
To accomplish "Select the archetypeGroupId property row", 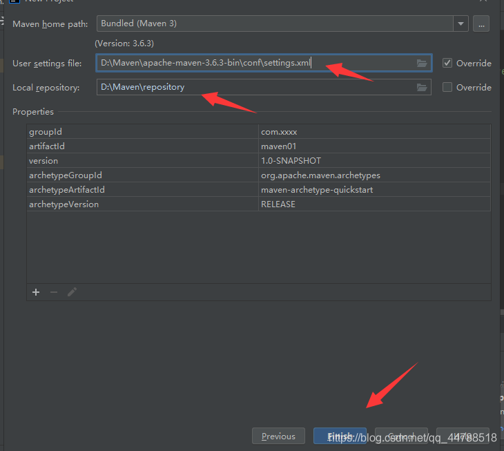I will point(259,175).
